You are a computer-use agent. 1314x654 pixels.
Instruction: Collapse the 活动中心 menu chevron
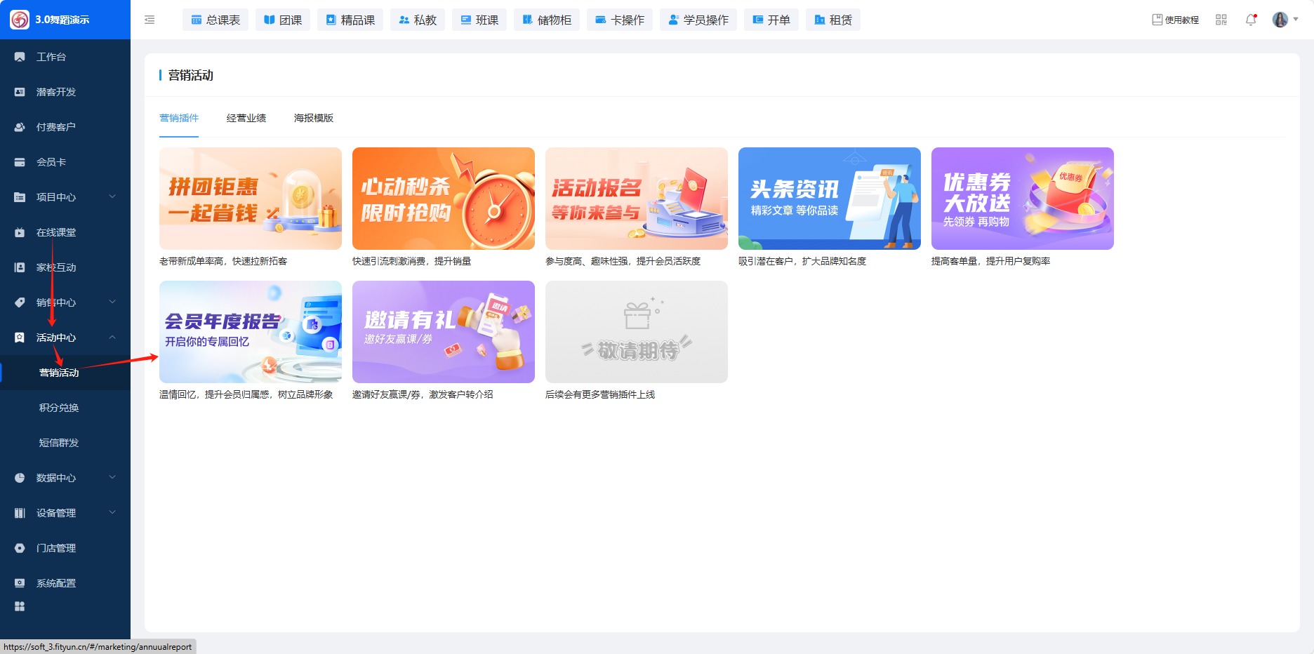point(112,338)
